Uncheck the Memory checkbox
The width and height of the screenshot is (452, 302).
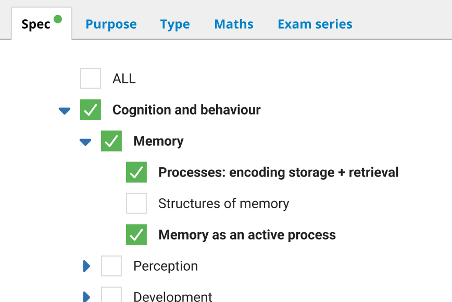[x=111, y=141]
